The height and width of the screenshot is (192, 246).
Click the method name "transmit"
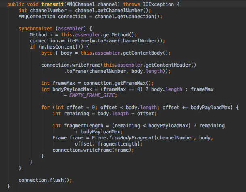pos(52,4)
